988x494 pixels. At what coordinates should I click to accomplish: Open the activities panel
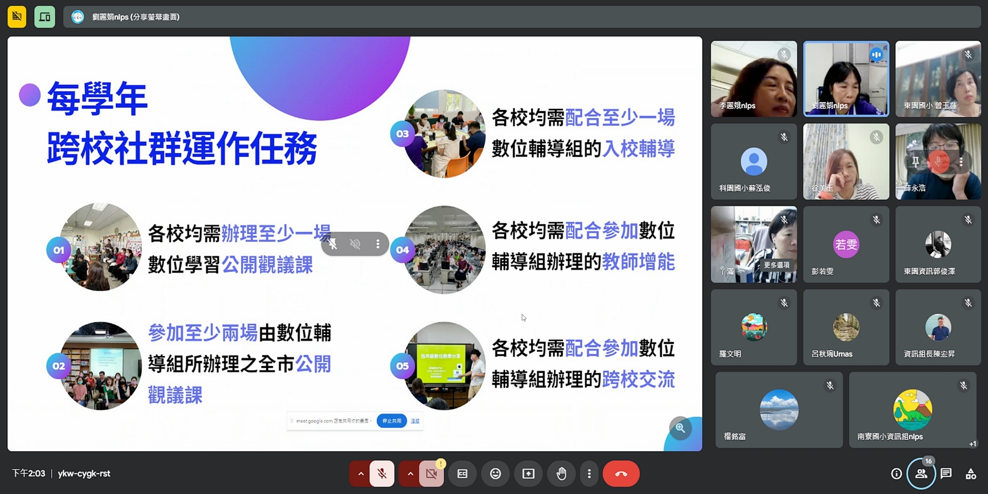point(971,474)
